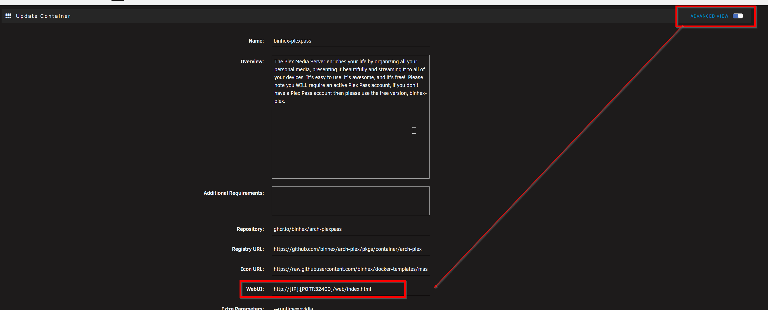Edit the Name field binhex-plexpass

[350, 41]
